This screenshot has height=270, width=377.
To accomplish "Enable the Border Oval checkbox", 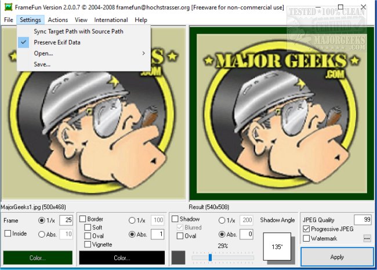I will coord(88,236).
